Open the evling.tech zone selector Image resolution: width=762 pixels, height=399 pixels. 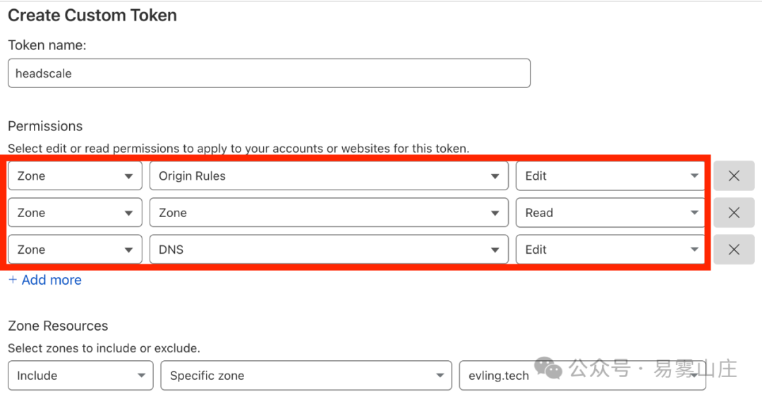[582, 375]
